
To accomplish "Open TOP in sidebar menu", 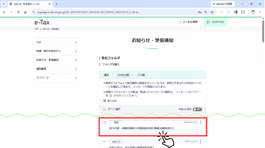I will (56, 43).
